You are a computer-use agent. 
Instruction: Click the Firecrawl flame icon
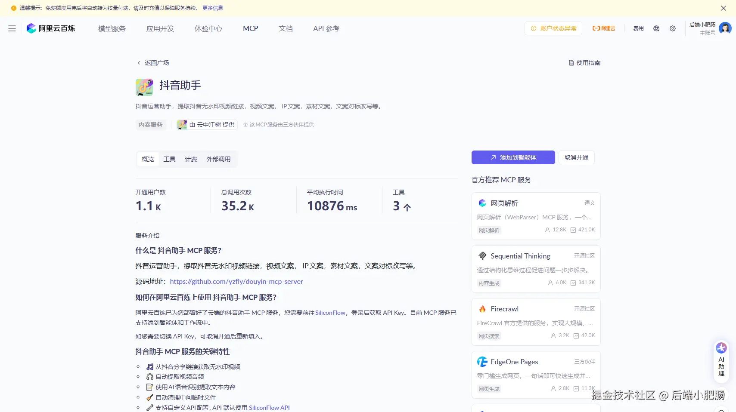(x=482, y=309)
